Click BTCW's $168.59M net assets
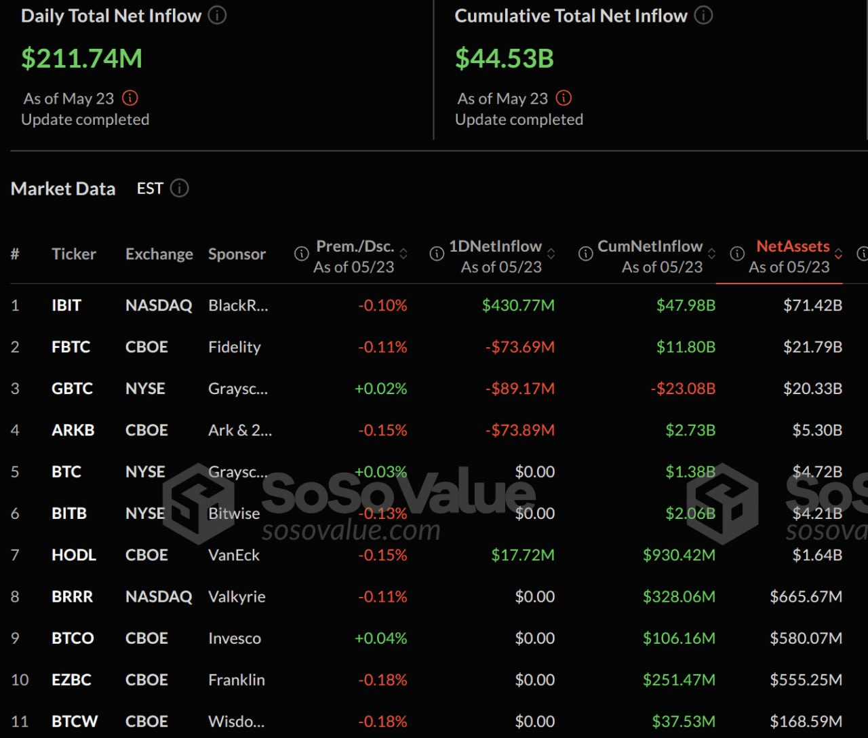This screenshot has height=738, width=868. point(806,722)
